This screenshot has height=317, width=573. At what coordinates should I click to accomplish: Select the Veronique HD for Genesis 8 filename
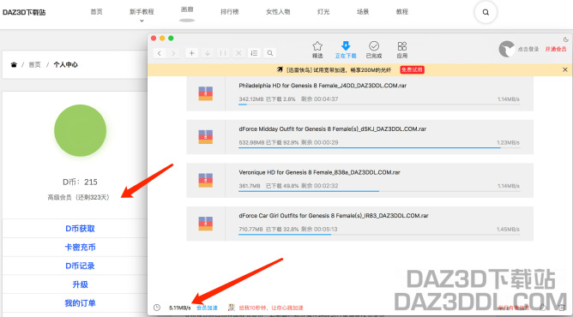click(x=319, y=172)
